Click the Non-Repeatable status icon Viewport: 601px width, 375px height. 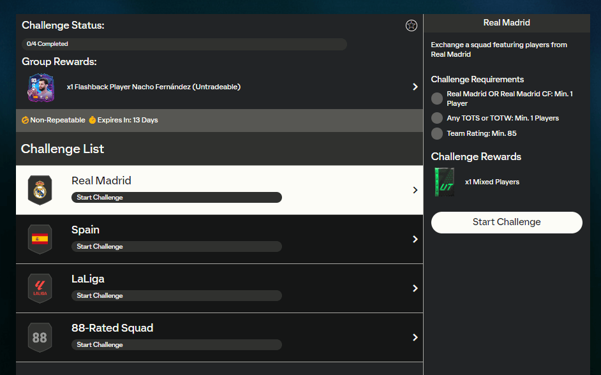click(x=26, y=120)
